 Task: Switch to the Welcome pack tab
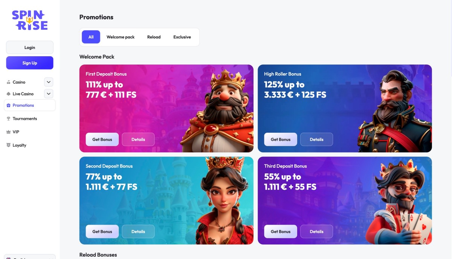click(x=121, y=37)
